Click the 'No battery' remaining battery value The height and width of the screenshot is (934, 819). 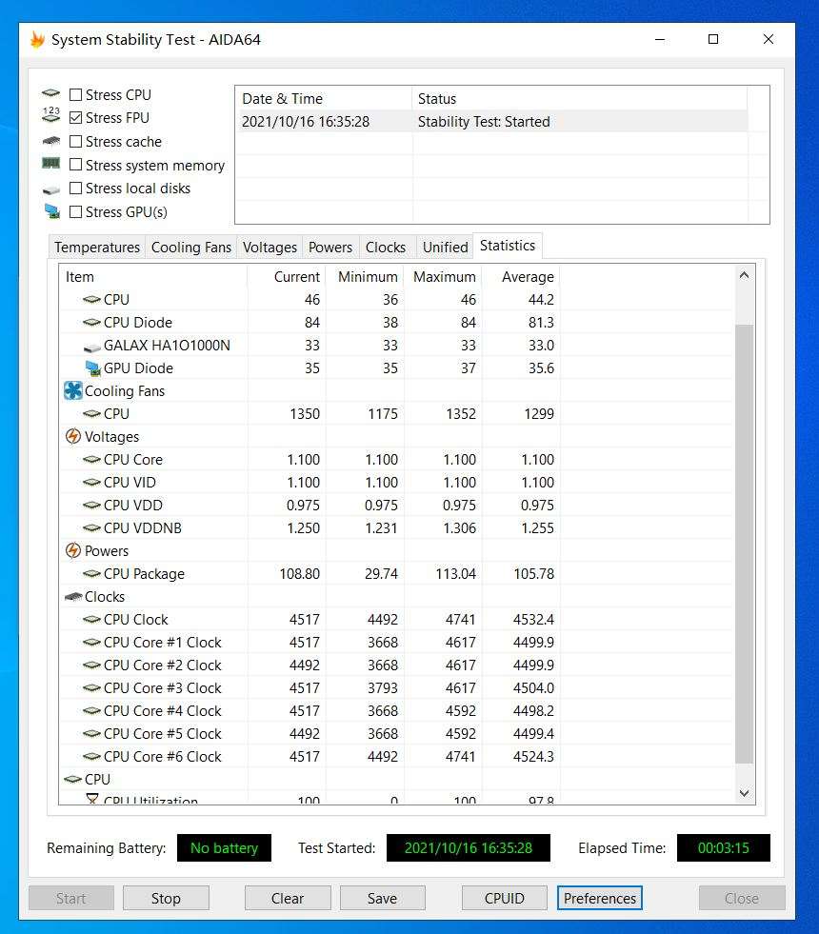(224, 847)
